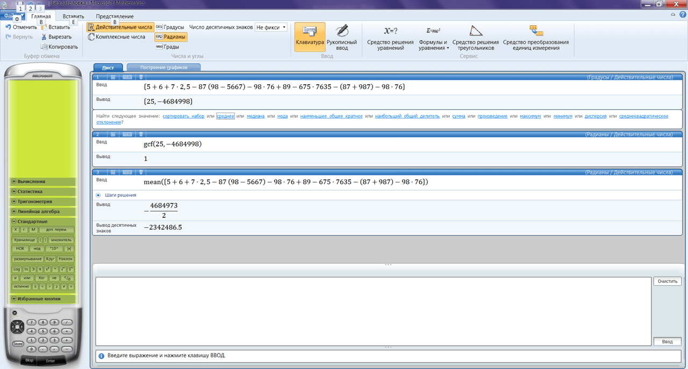Select Действительные числа real numbers mode
This screenshot has height=369, width=688.
119,27
